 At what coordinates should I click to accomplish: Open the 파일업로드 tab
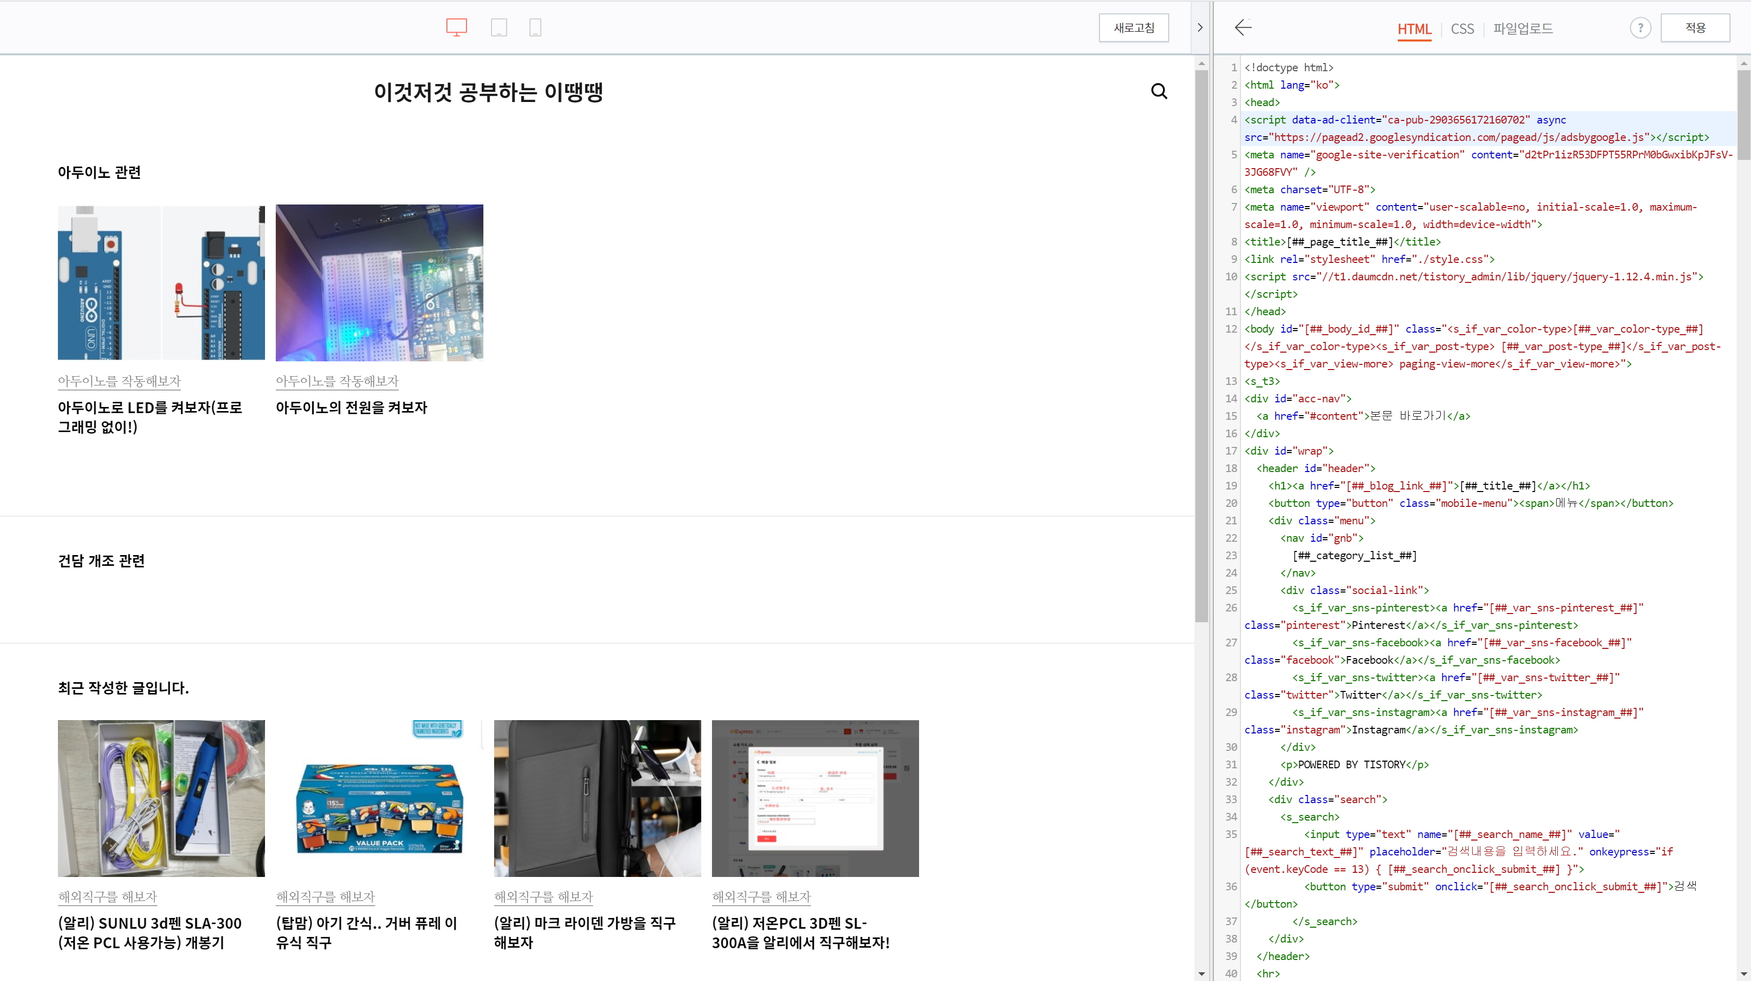tap(1522, 29)
